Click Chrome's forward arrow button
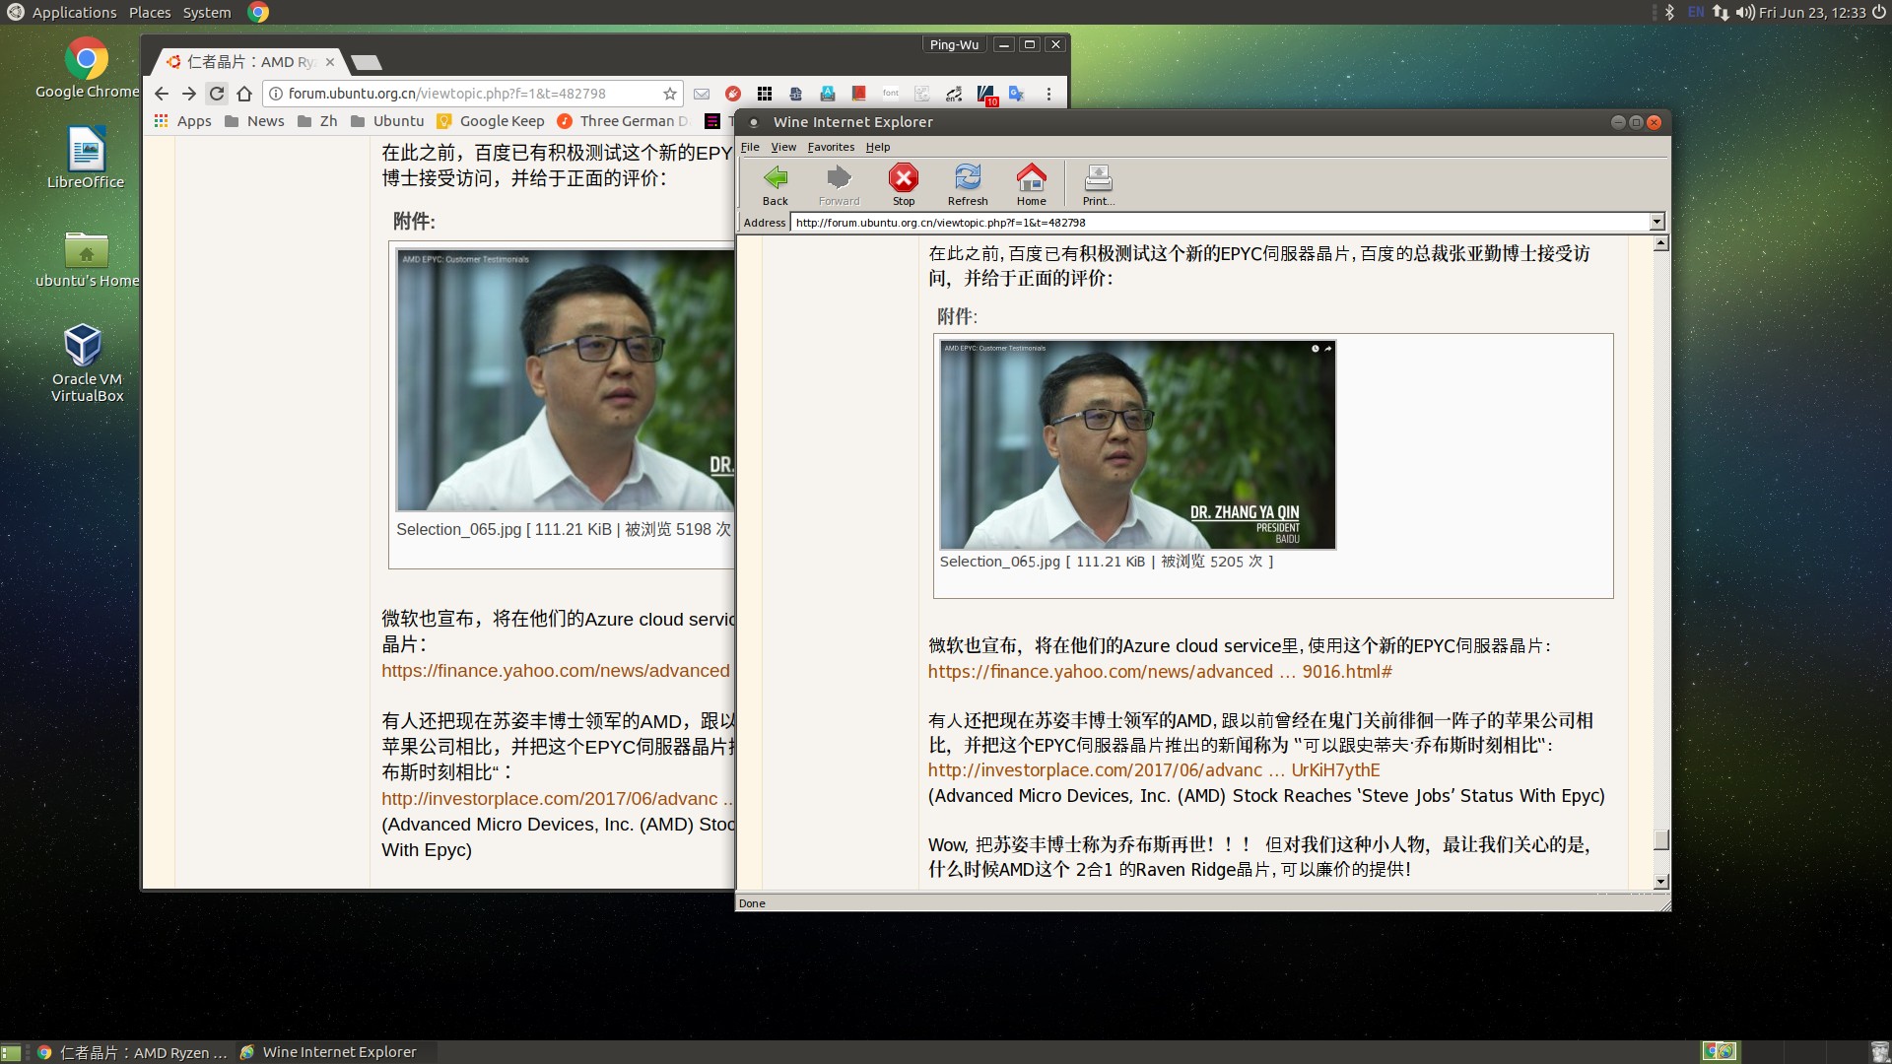 pyautogui.click(x=189, y=94)
